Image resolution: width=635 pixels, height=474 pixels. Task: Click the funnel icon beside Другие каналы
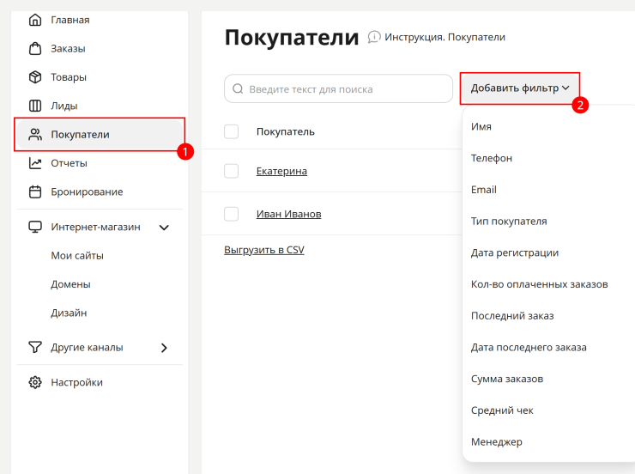[x=35, y=347]
